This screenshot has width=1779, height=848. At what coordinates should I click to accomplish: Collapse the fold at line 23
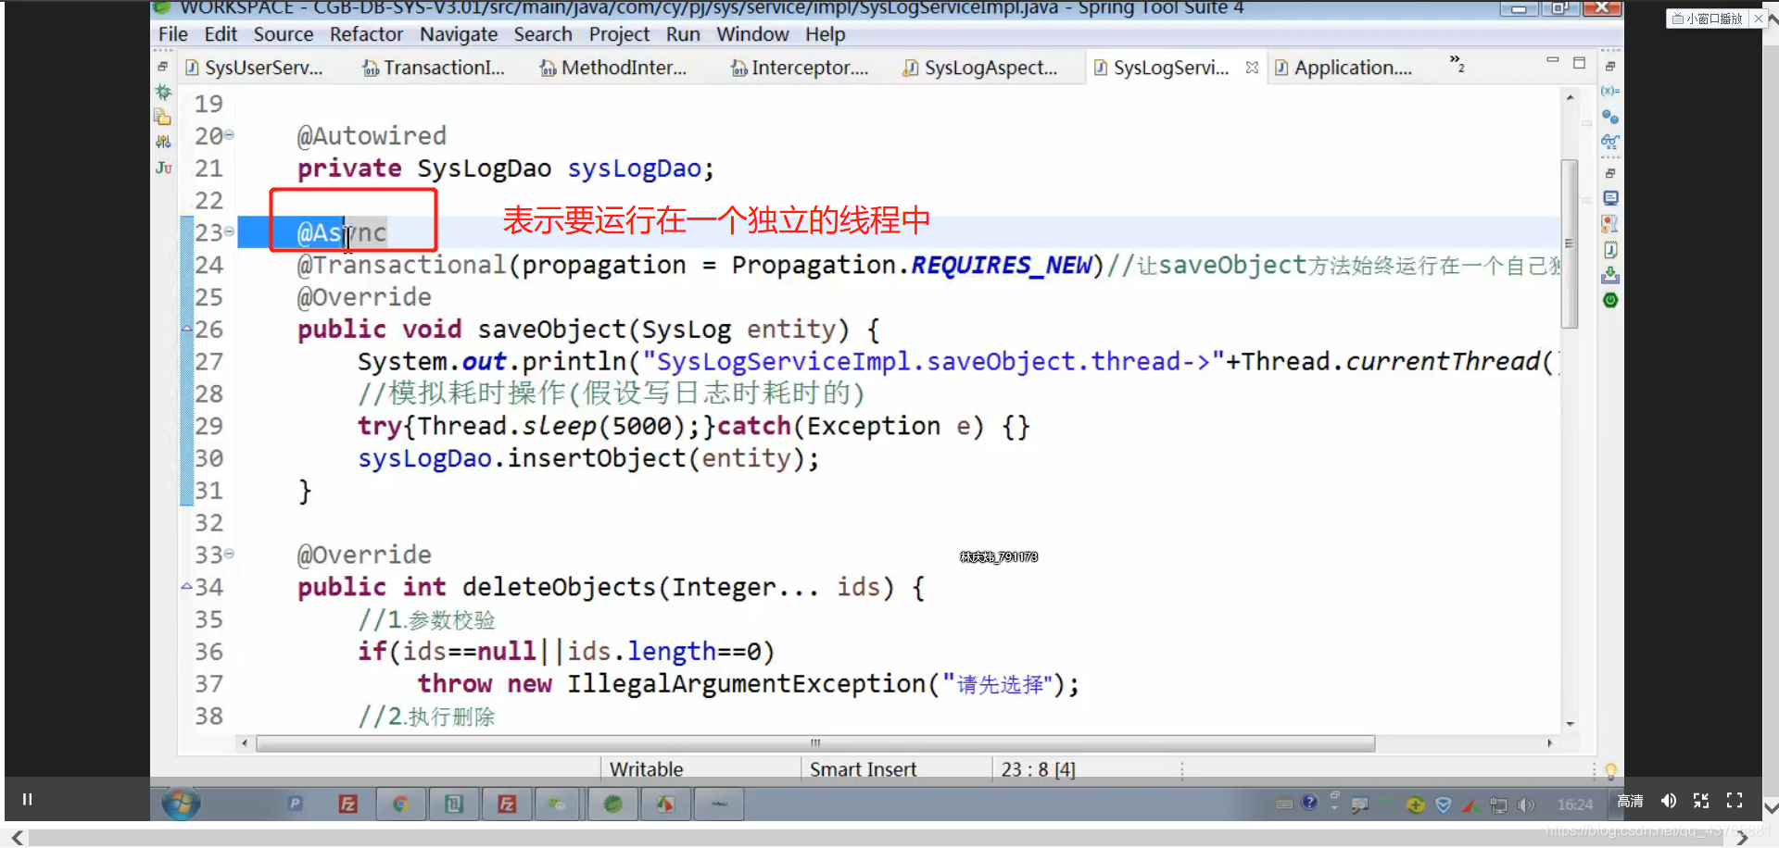tap(229, 231)
